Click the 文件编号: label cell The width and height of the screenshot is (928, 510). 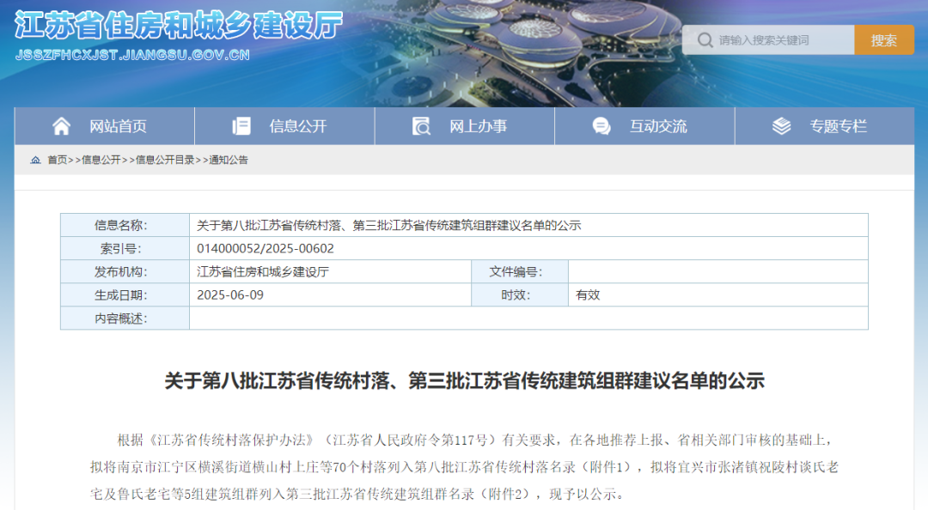point(520,271)
